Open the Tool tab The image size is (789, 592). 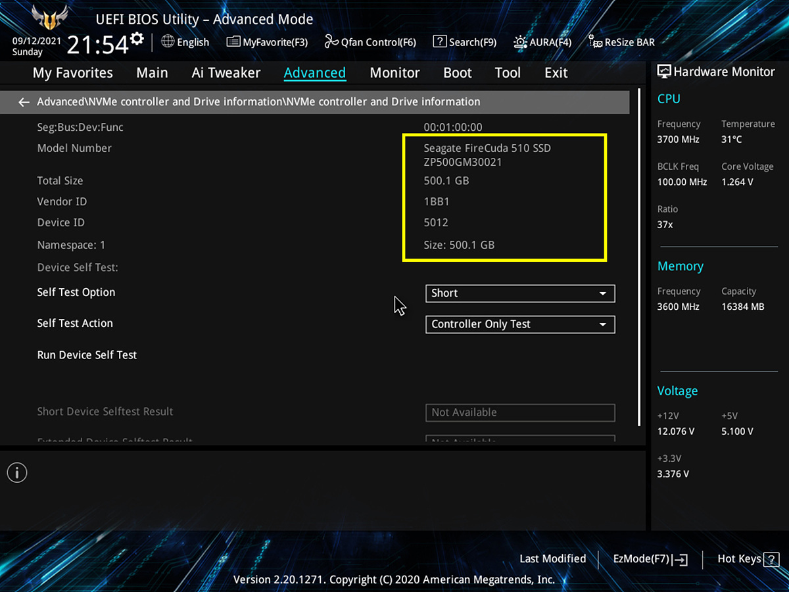click(x=508, y=73)
